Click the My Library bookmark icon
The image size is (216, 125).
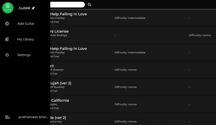point(7,39)
